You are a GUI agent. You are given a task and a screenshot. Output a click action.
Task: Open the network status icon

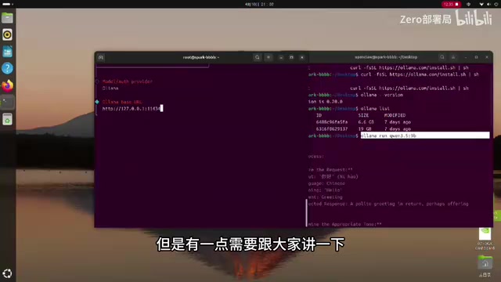481,4
